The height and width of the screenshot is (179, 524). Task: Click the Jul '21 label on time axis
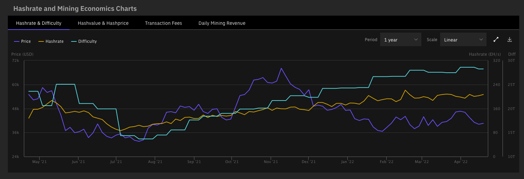pyautogui.click(x=116, y=162)
